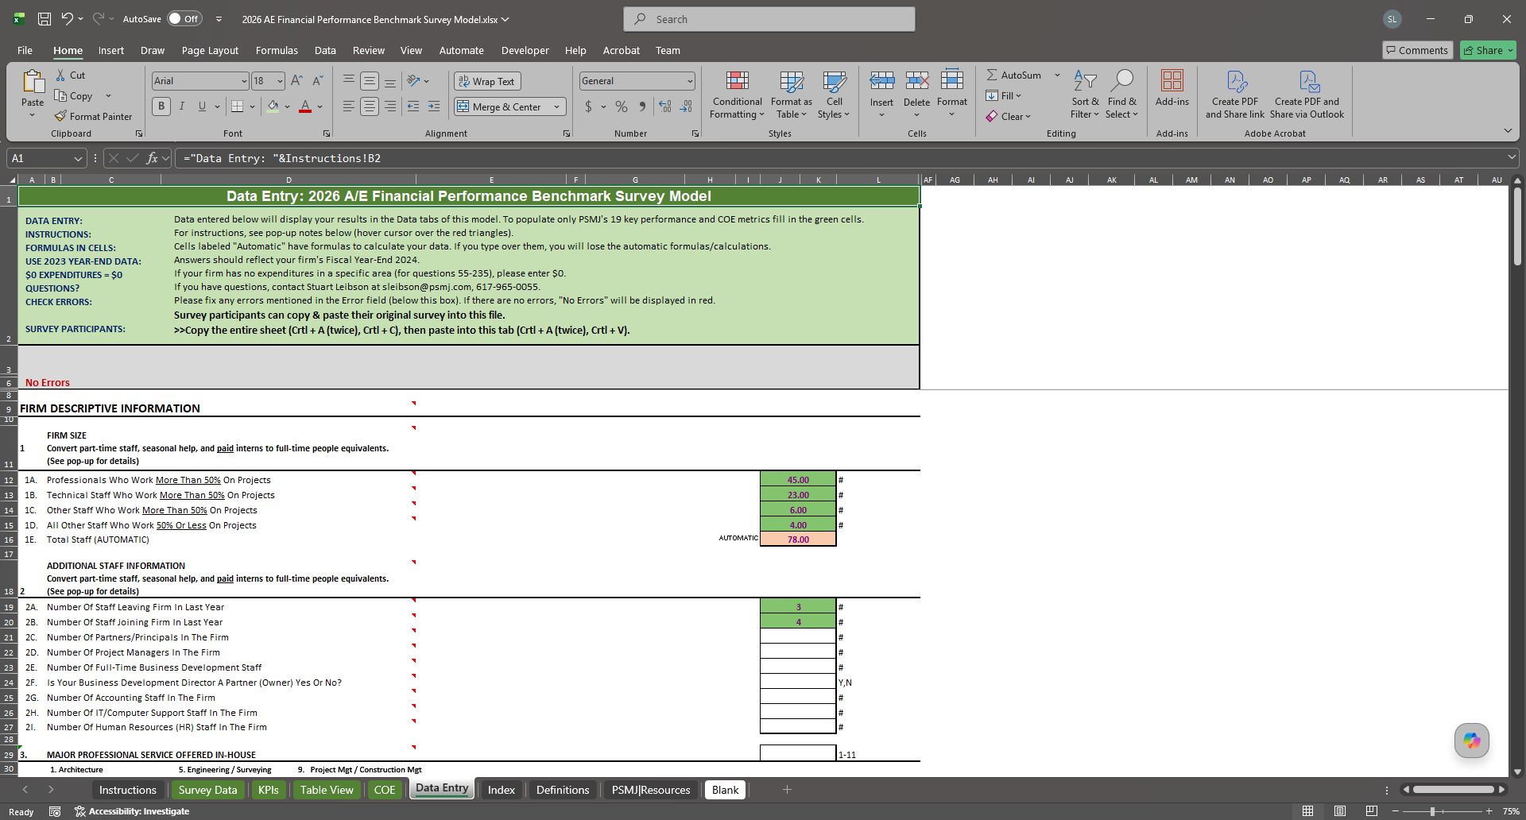Viewport: 1526px width, 820px height.
Task: Click Accessibility: Investigate in status bar
Action: [x=132, y=811]
